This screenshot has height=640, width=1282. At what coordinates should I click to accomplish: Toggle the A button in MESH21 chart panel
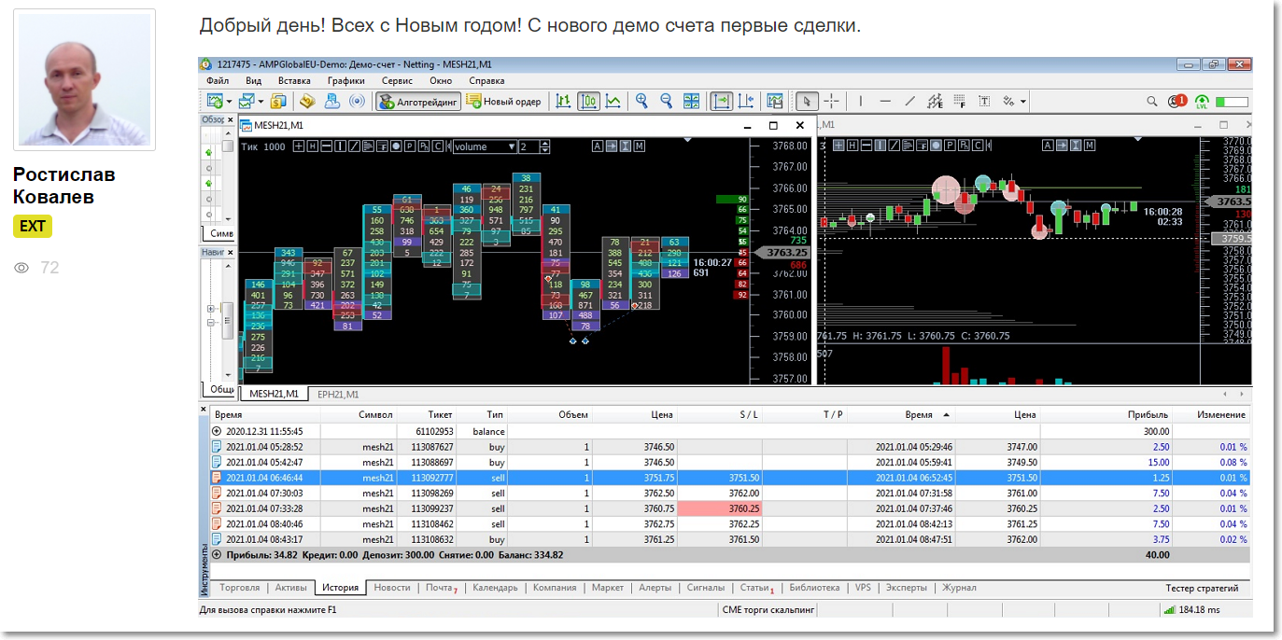pyautogui.click(x=598, y=146)
